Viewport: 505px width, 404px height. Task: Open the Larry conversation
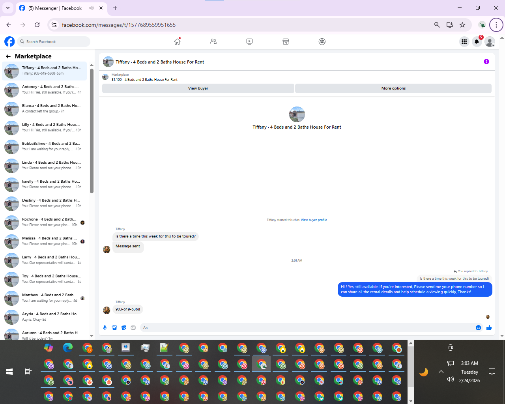(x=44, y=260)
